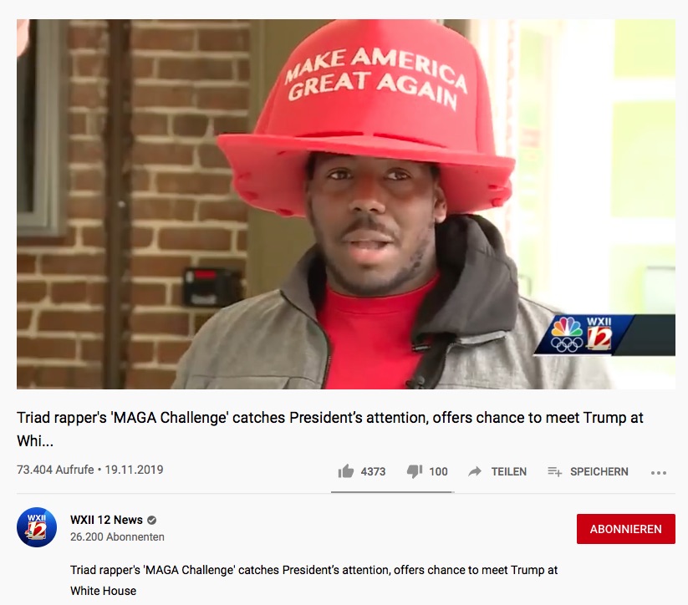
Task: Click the 4373 likes count
Action: (x=373, y=471)
